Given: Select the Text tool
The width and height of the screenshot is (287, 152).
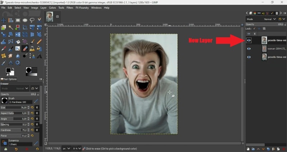Looking at the screenshot, I should pyautogui.click(x=39, y=56).
